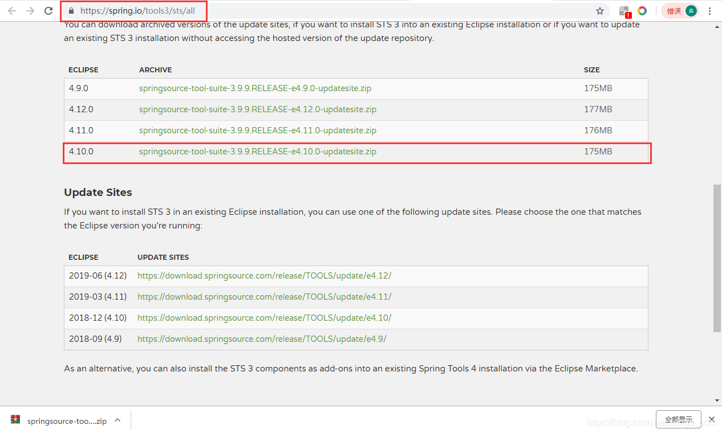Select the 2018-09 (4.9) cell
The width and height of the screenshot is (722, 433).
95,339
